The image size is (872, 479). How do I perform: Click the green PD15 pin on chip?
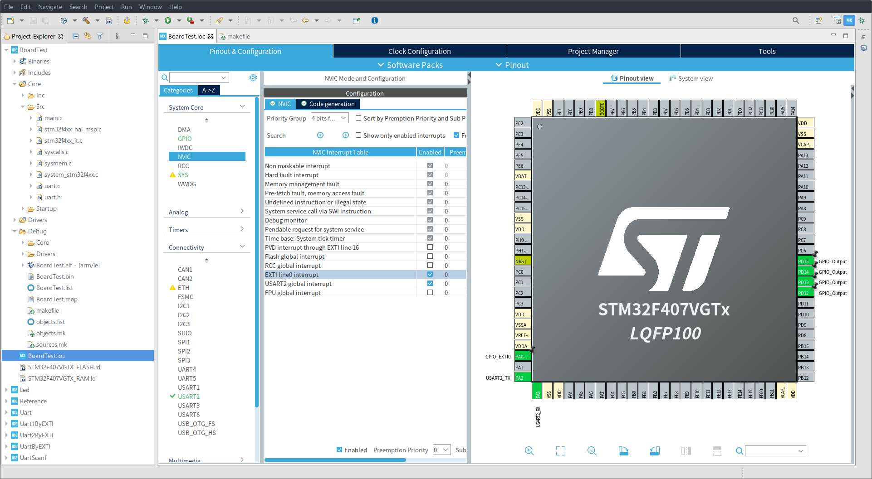pyautogui.click(x=805, y=261)
